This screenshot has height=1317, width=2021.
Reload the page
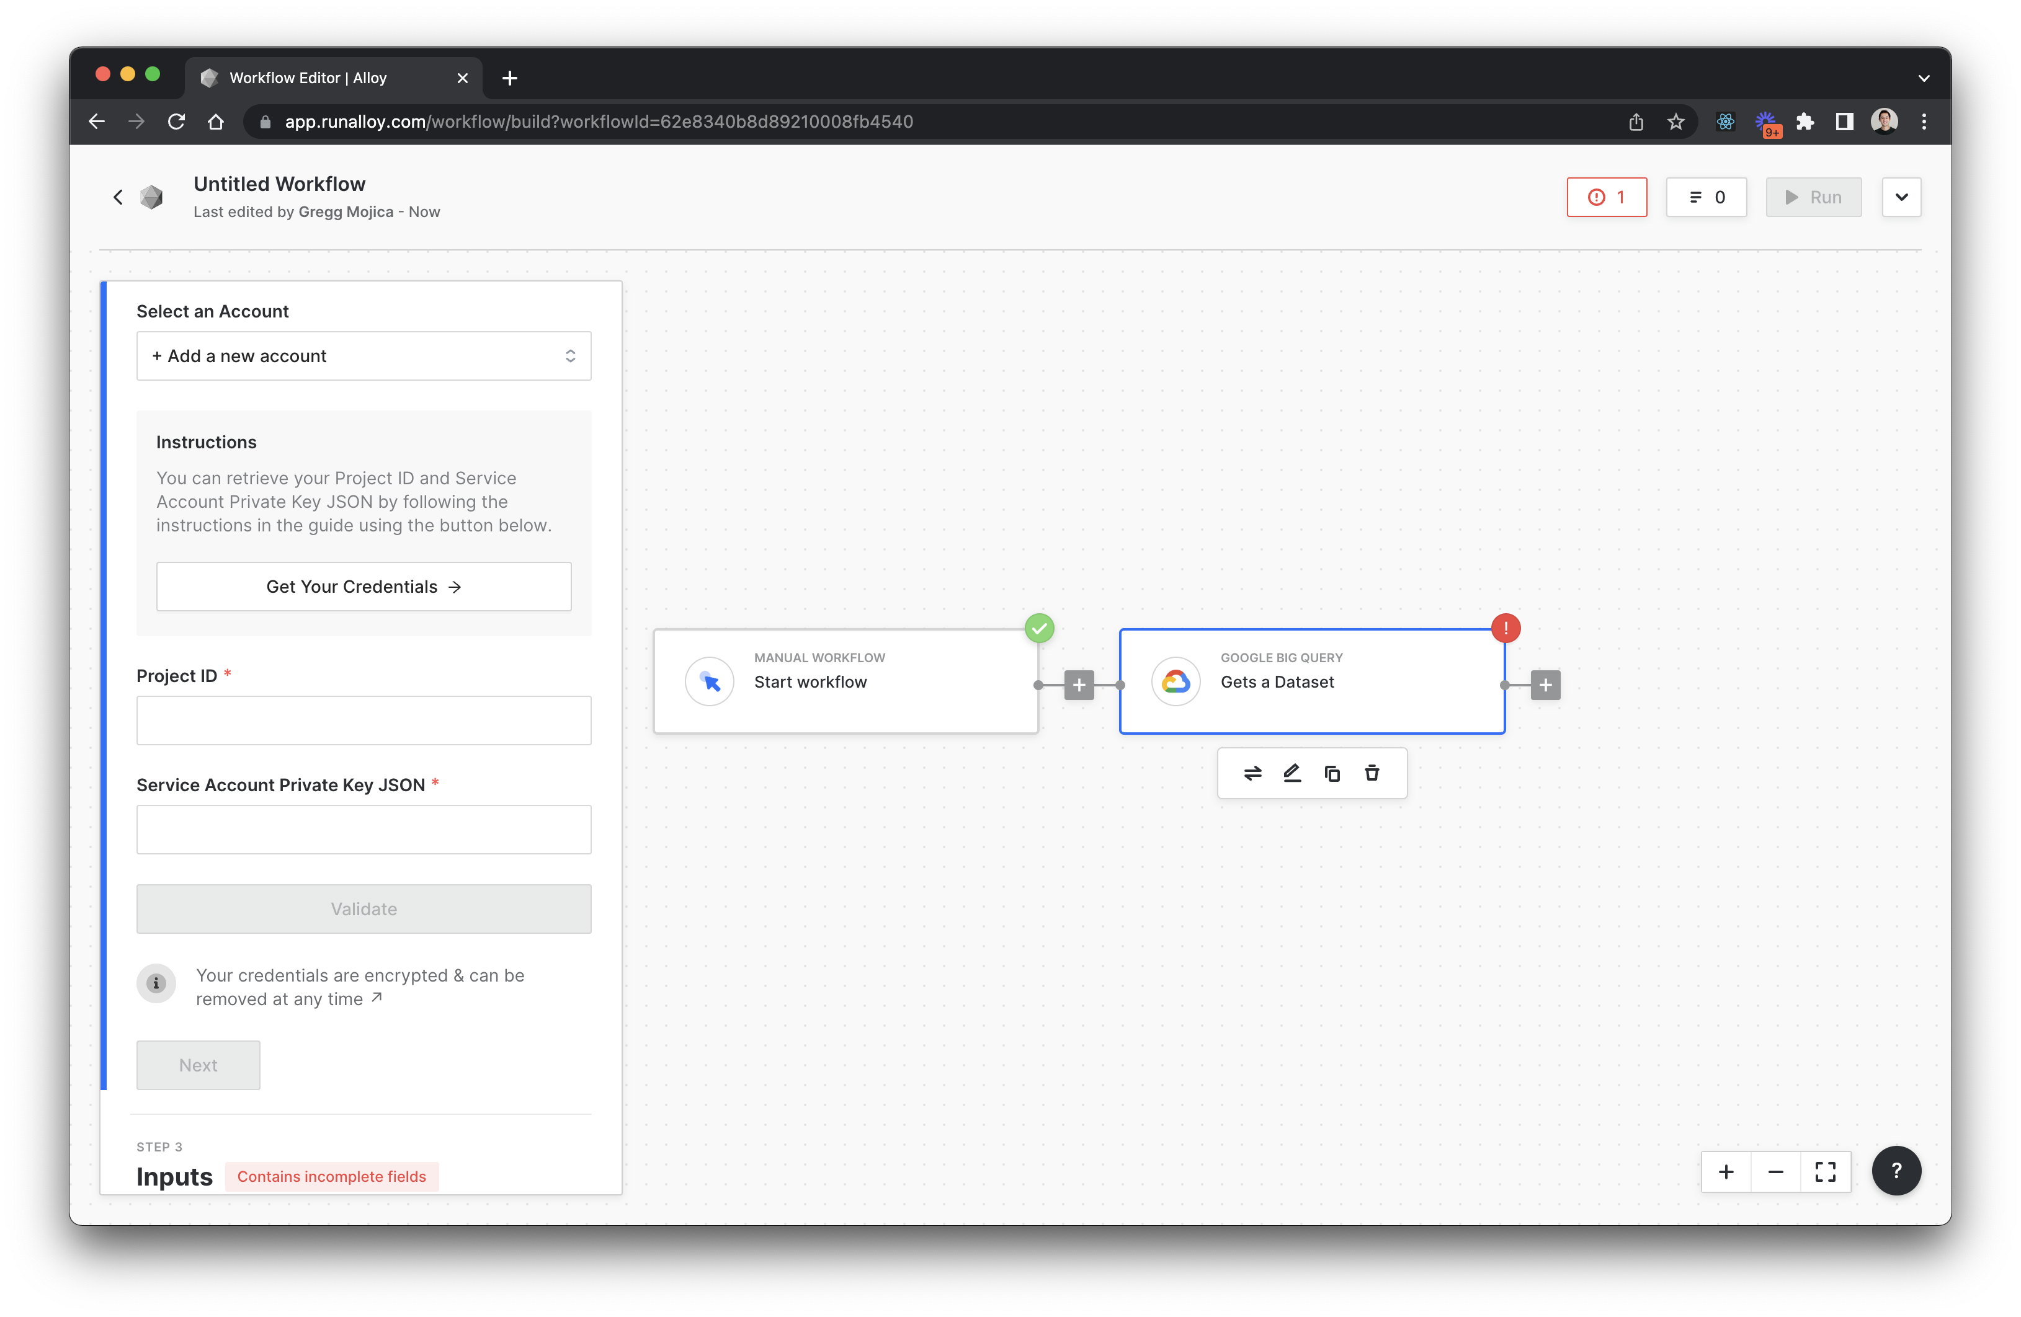click(x=176, y=122)
